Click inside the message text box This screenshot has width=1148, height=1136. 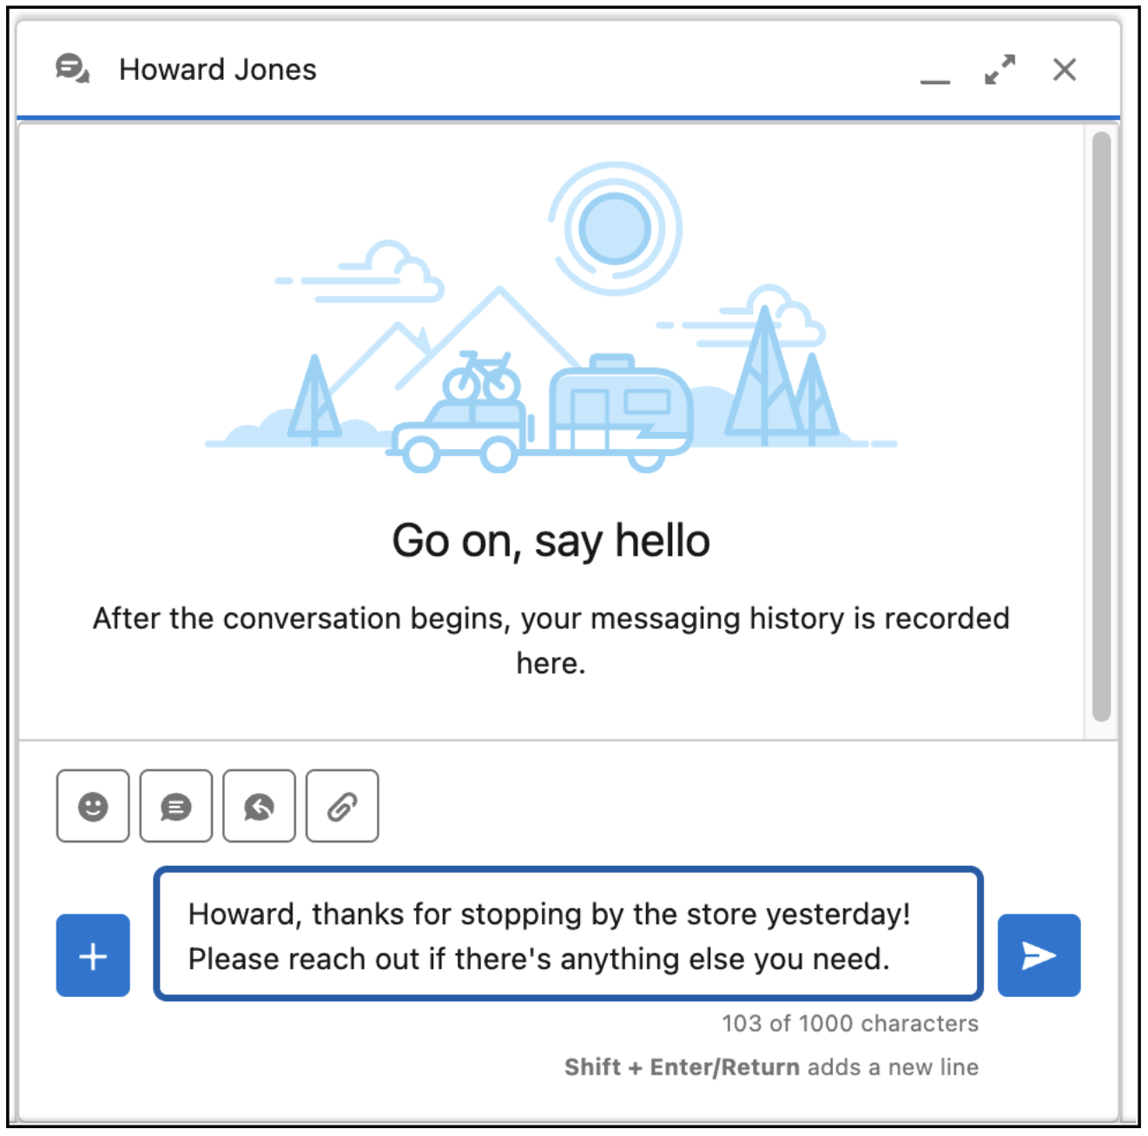(x=568, y=935)
